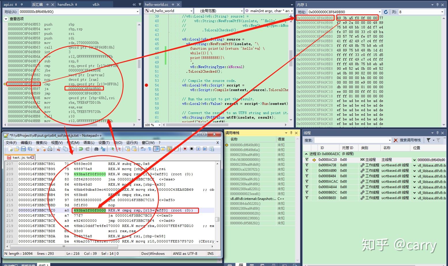The height and width of the screenshot is (266, 448).
Task: Open Memory columns count dropdown
Action: [442, 12]
